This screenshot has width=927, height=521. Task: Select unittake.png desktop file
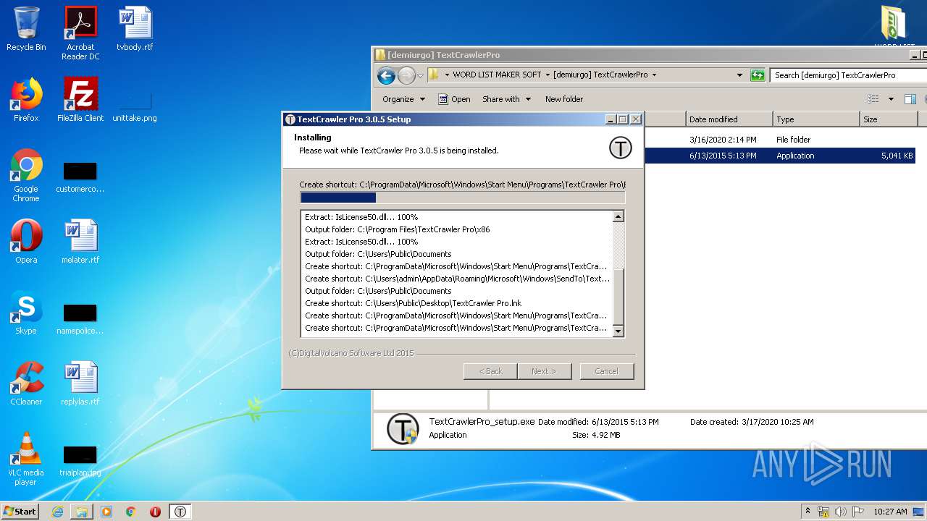pyautogui.click(x=135, y=105)
